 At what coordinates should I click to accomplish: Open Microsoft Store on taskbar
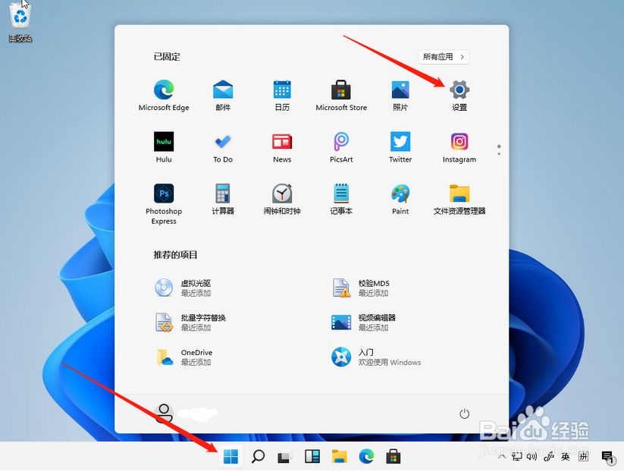pyautogui.click(x=394, y=457)
